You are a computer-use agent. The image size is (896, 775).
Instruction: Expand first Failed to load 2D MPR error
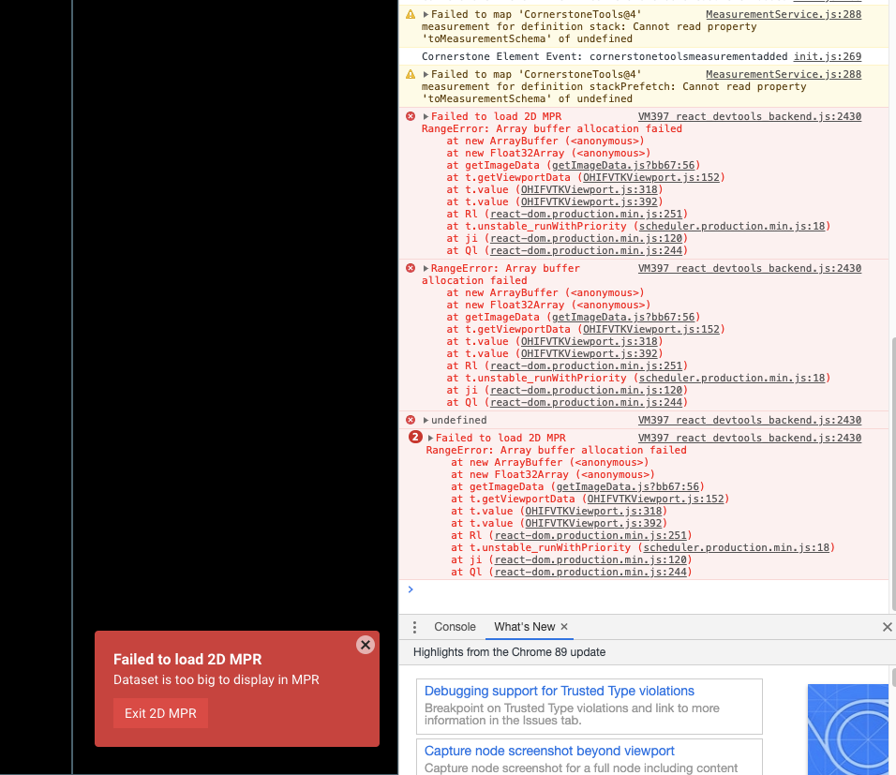click(x=426, y=116)
